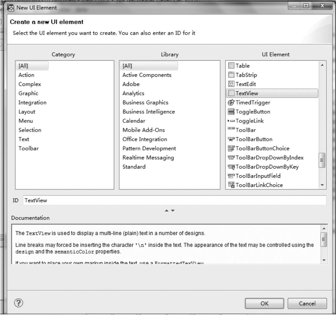The width and height of the screenshot is (336, 318).
Task: Collapse section using the up arrow below ID
Action: coord(167,211)
